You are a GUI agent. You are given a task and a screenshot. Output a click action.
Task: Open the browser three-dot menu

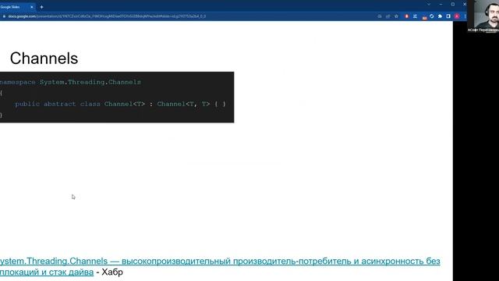click(465, 16)
